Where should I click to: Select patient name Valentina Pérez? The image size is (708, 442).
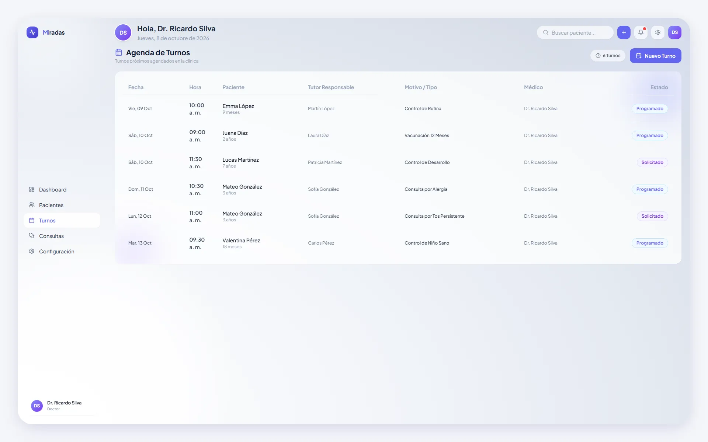[x=241, y=241]
